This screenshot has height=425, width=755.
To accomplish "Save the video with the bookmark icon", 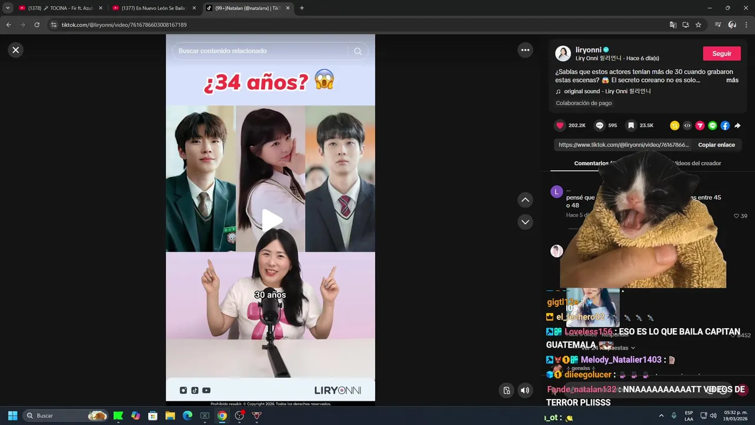I will click(x=631, y=125).
